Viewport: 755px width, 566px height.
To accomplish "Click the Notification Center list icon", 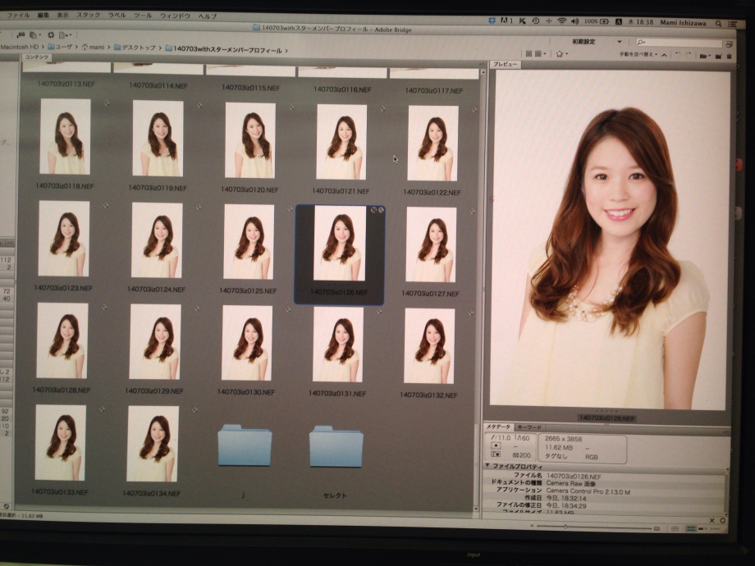I will pyautogui.click(x=733, y=24).
